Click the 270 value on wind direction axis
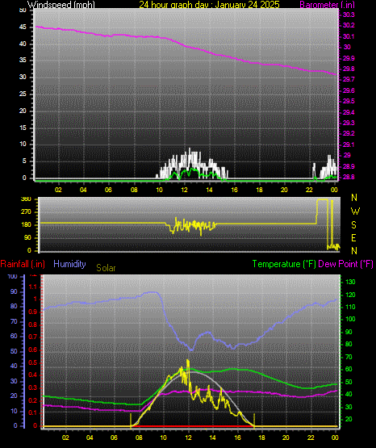This screenshot has height=448, width=376. [26, 212]
